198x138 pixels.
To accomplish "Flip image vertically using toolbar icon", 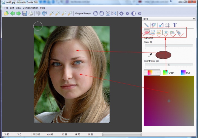I will (x=107, y=13).
